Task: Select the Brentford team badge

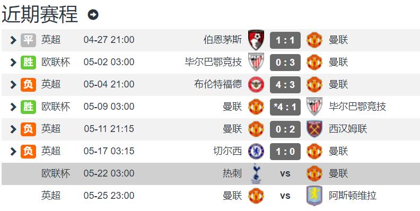Action: 256,84
